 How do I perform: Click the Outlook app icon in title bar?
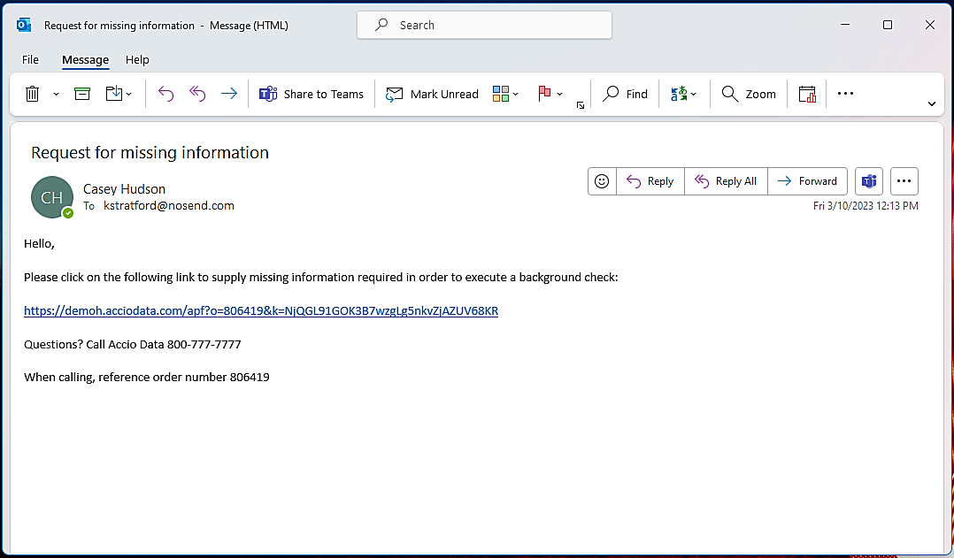24,25
